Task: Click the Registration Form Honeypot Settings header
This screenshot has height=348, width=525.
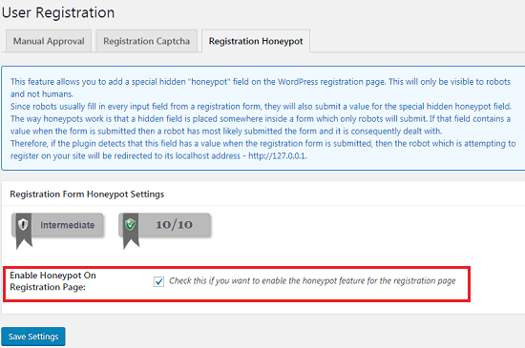Action: click(x=87, y=194)
